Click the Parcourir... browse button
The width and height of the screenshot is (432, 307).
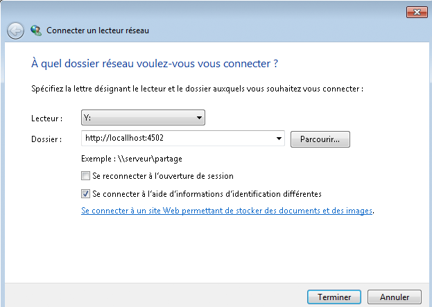(320, 139)
